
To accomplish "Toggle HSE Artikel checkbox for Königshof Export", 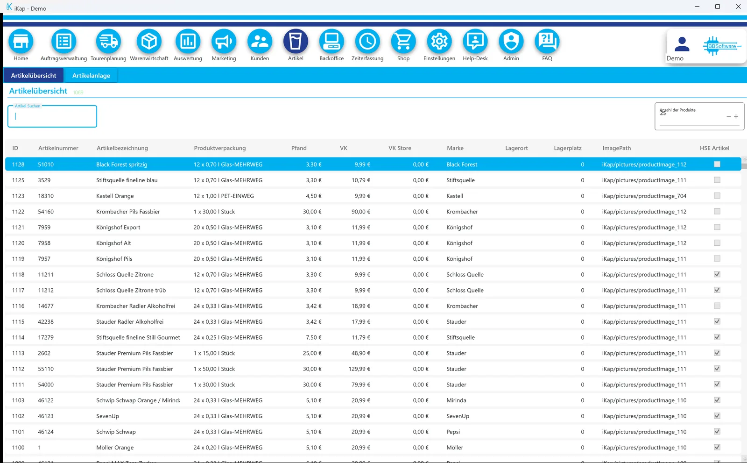I will click(717, 227).
